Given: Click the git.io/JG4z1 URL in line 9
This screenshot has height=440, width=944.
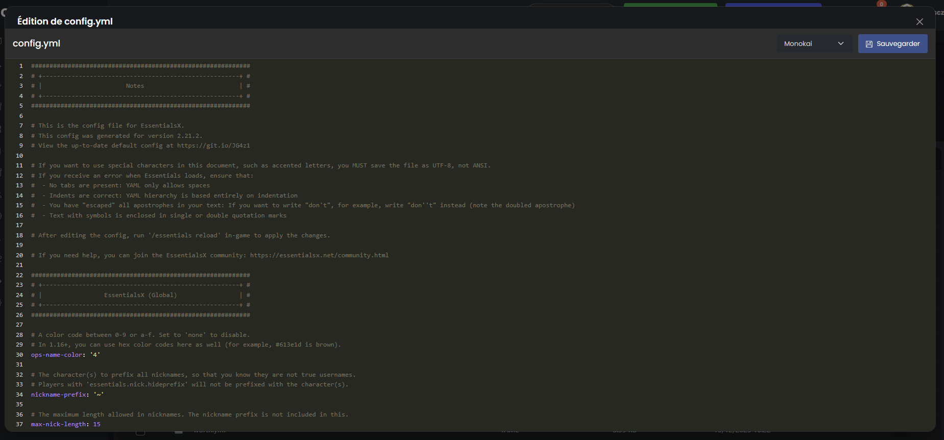Looking at the screenshot, I should click(x=213, y=145).
